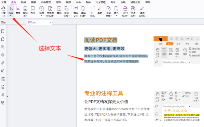Open the dropdown arrow beneath 插入
Image resolution: width=204 pixels, height=127 pixels.
coord(116,16)
